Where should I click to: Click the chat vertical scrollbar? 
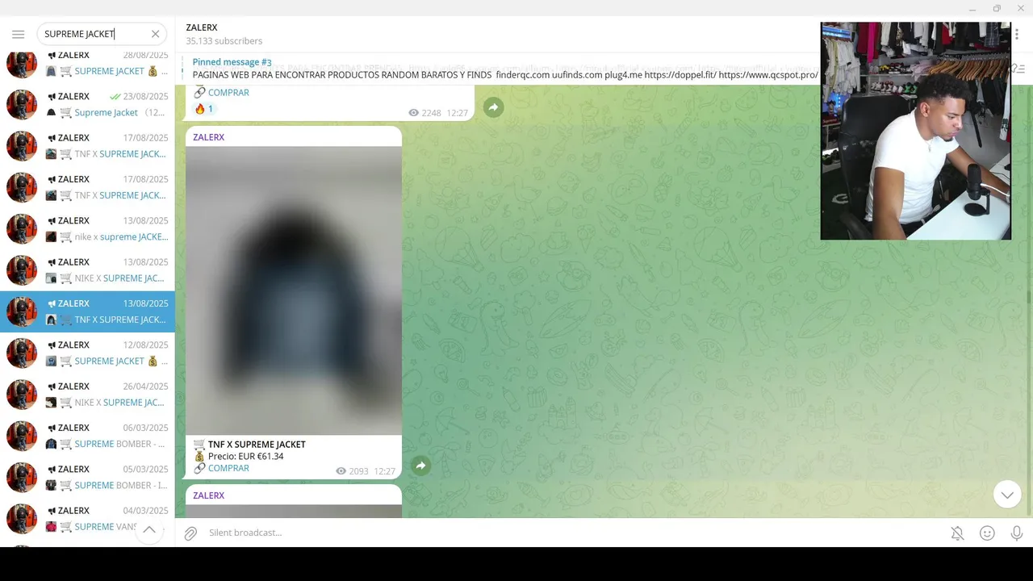(1029, 299)
